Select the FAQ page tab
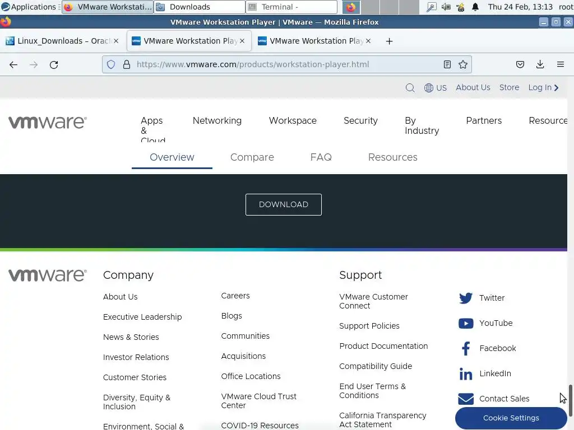 321,157
